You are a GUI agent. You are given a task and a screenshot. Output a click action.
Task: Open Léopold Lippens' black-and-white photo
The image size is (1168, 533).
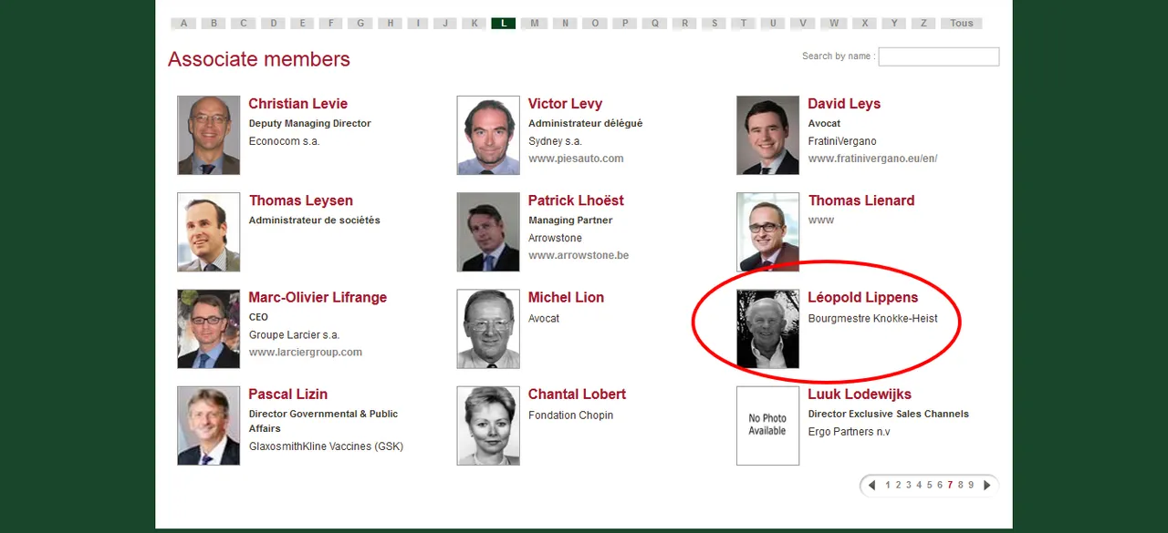coord(767,329)
